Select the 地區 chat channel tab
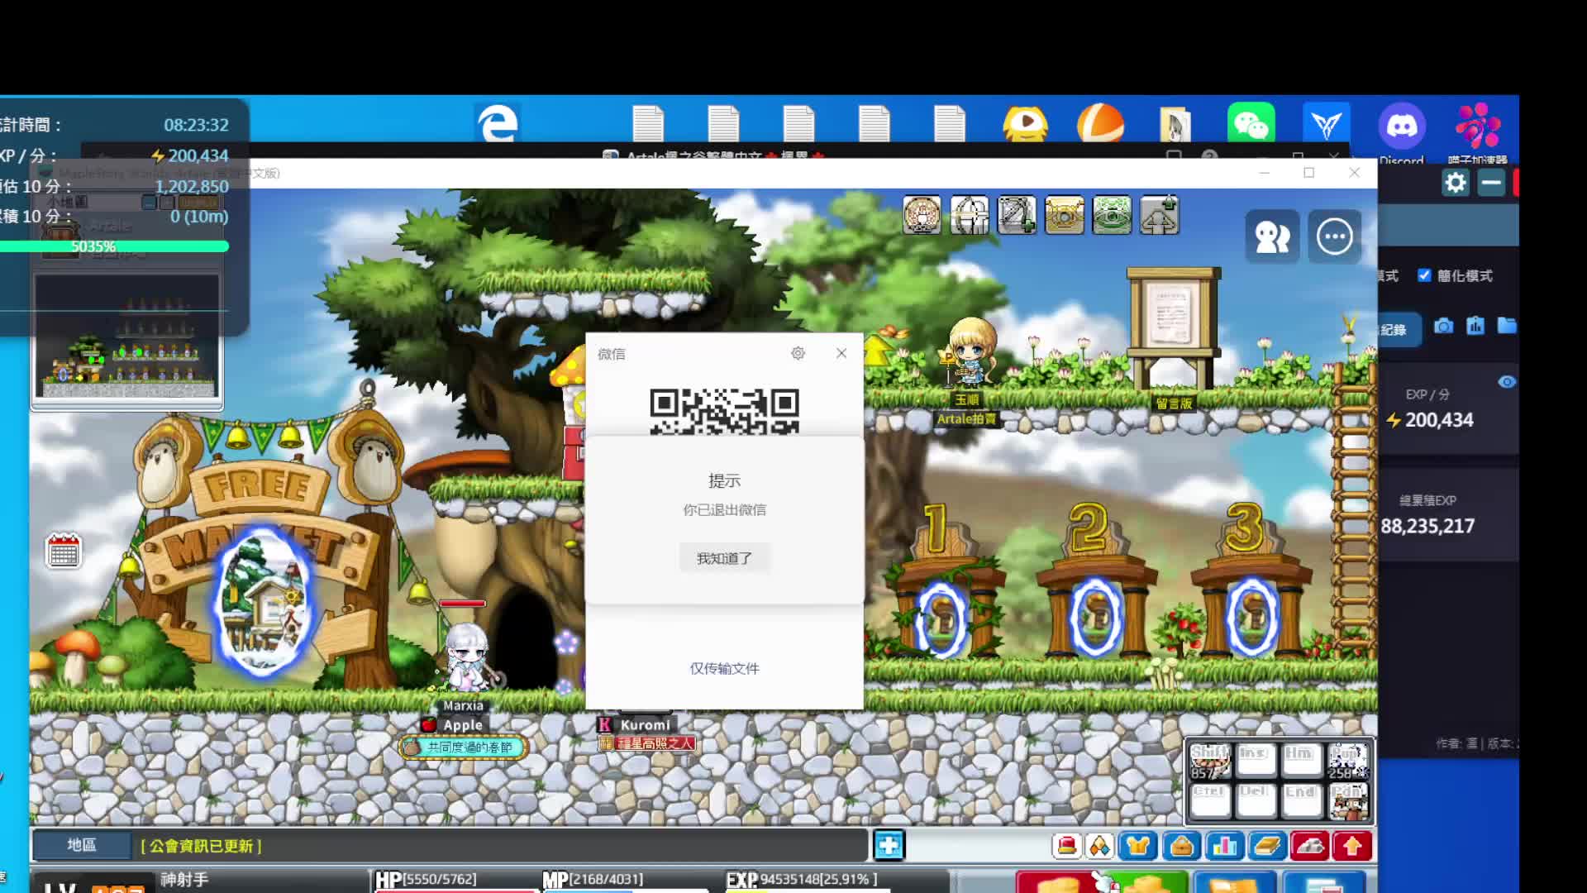The width and height of the screenshot is (1587, 893). [x=81, y=845]
